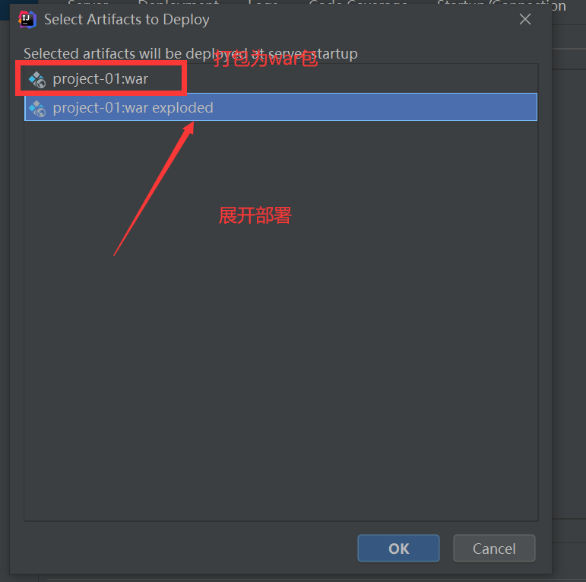Switch to the Startup/Connection tab behind dialog
The width and height of the screenshot is (586, 582).
(x=501, y=4)
